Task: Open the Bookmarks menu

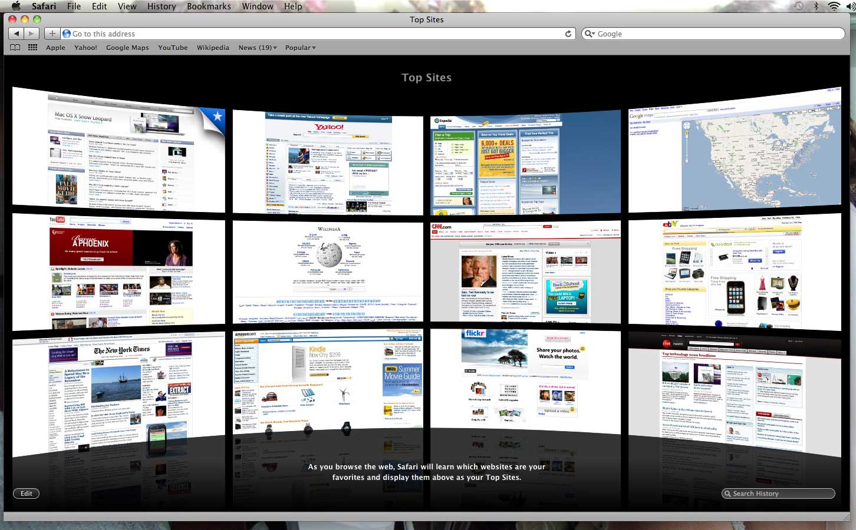Action: tap(209, 6)
